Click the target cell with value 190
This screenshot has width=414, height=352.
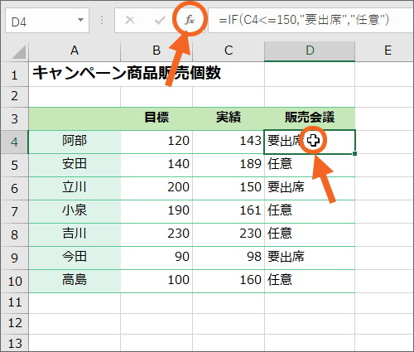point(156,211)
